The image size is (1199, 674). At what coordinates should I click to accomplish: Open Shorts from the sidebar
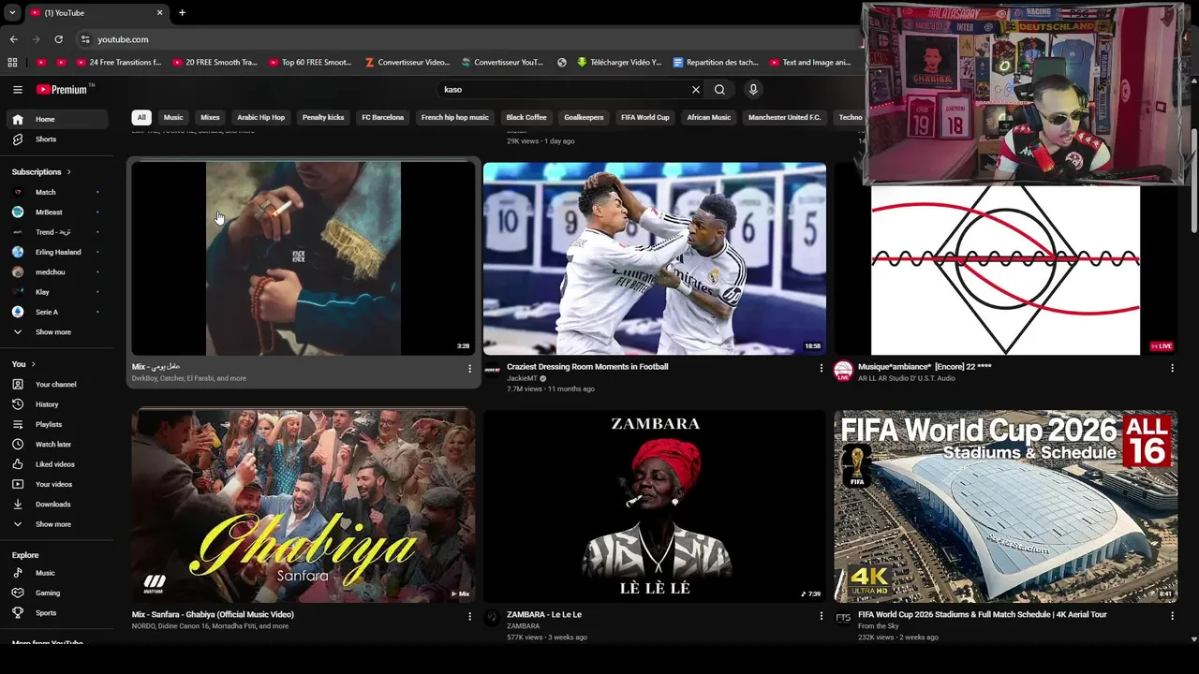point(56,139)
